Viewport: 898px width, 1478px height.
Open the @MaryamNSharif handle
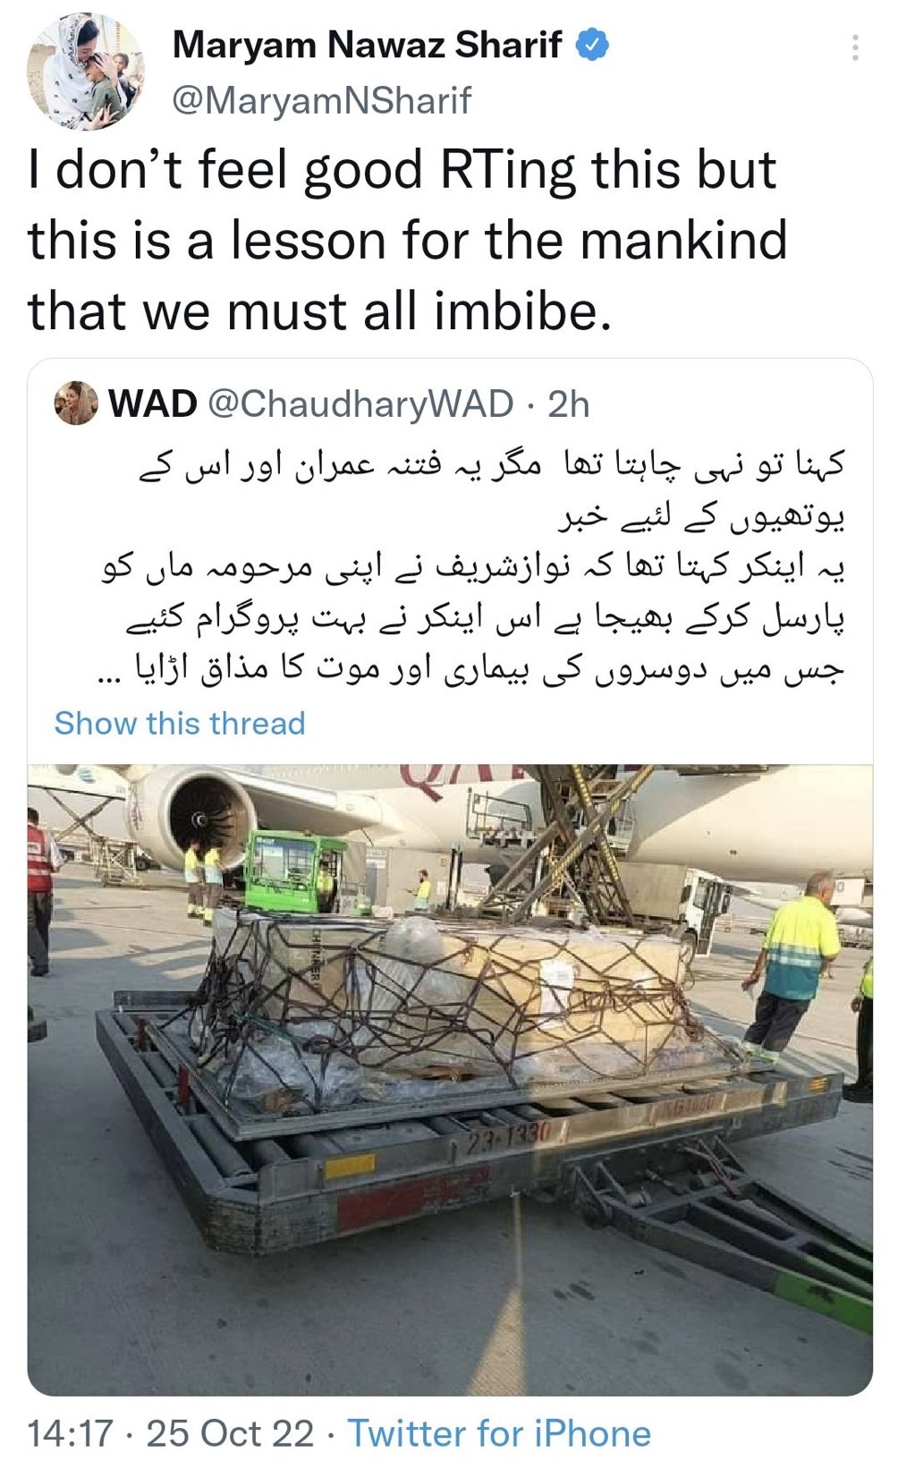coord(321,100)
